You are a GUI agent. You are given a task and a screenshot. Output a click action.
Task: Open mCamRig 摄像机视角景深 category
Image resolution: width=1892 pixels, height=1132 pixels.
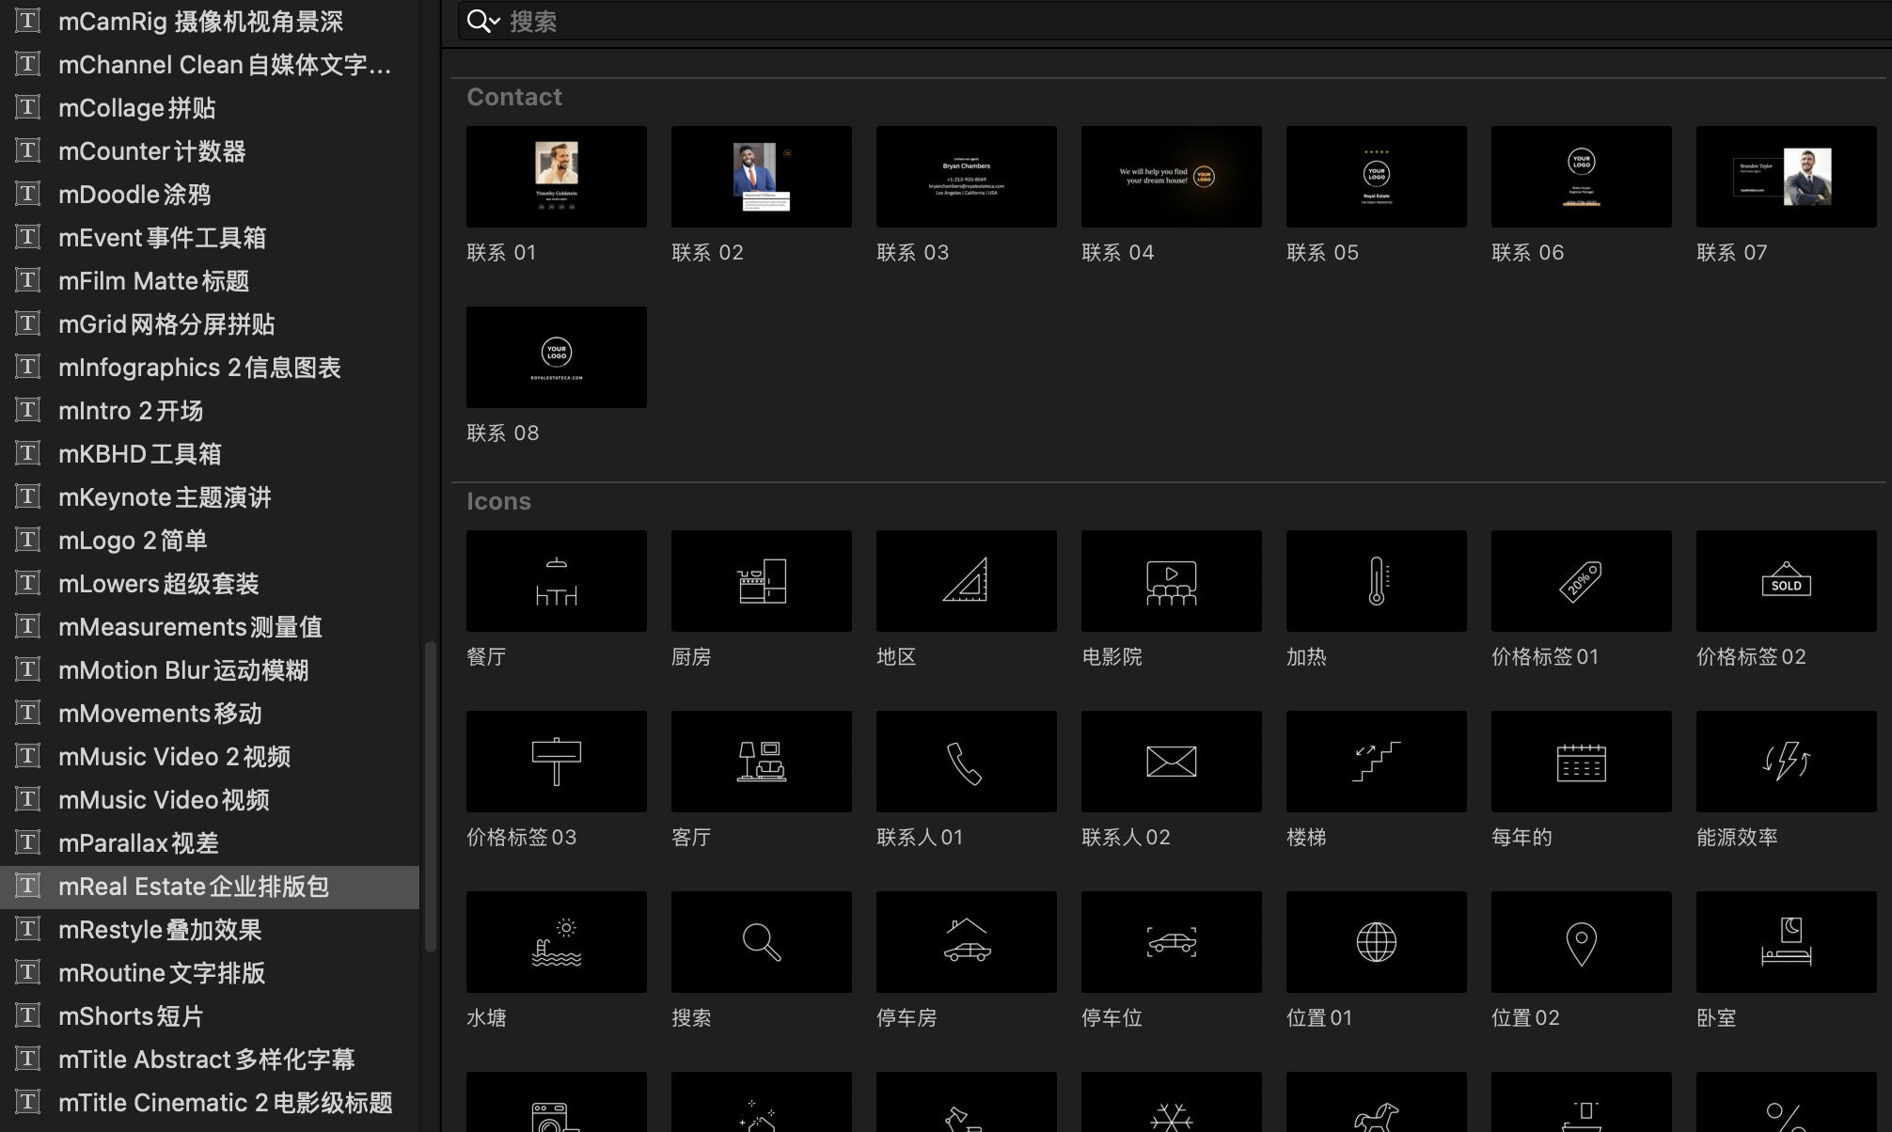click(210, 22)
